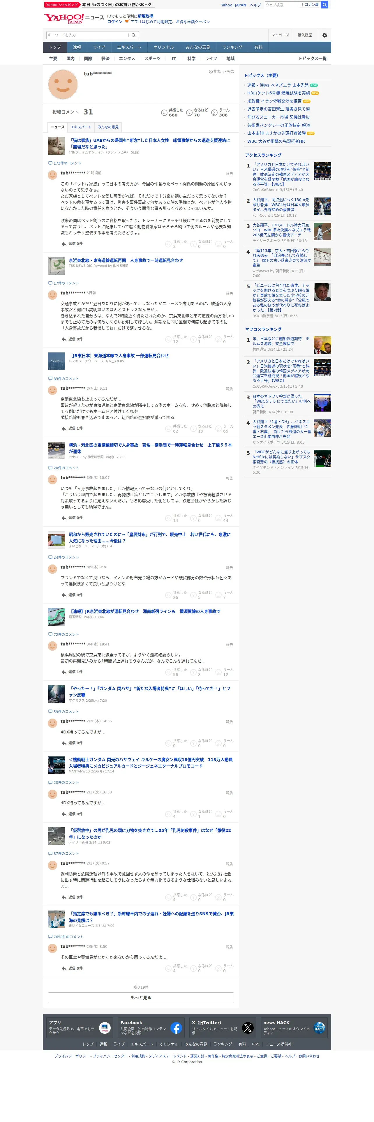Open the 新規取得 ID link
Screen dimensions: 374x1122
coord(145,16)
